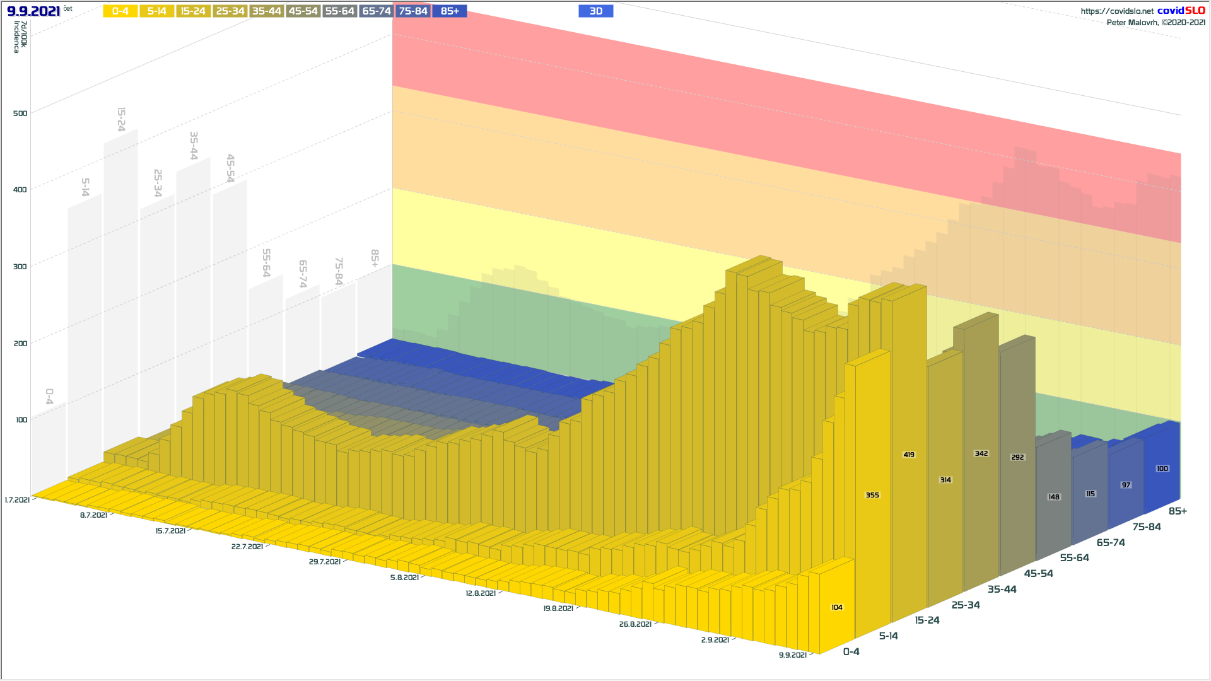The image size is (1211, 681).
Task: Toggle the 45-54 age group legend button
Action: tap(303, 11)
